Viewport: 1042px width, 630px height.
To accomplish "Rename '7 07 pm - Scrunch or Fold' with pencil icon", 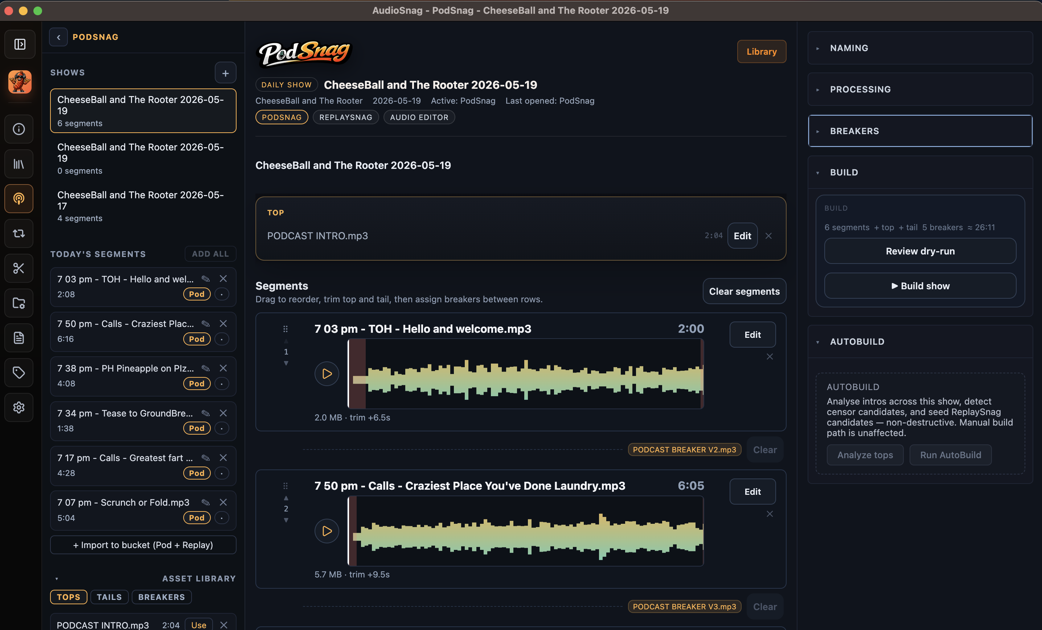I will pos(205,502).
